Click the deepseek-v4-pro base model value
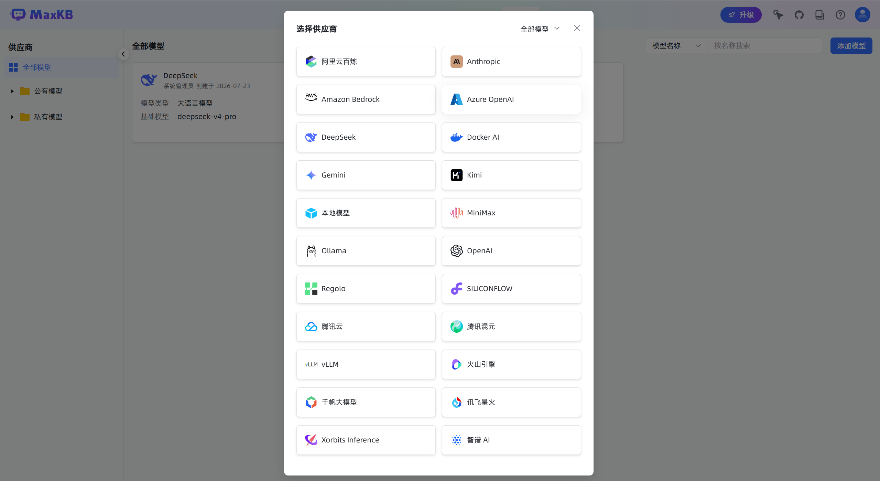The image size is (880, 481). coord(207,117)
